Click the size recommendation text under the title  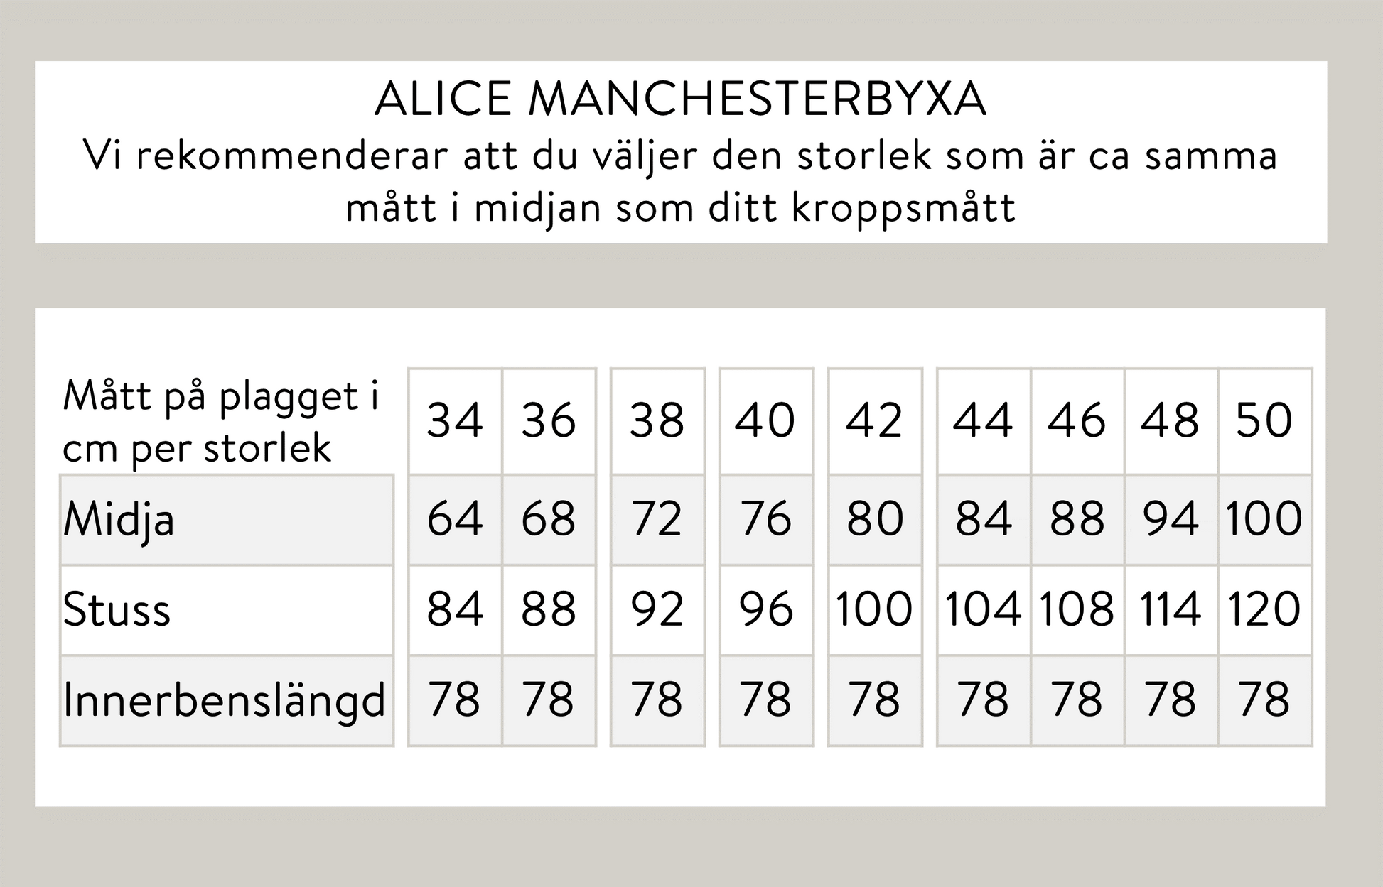[x=680, y=182]
